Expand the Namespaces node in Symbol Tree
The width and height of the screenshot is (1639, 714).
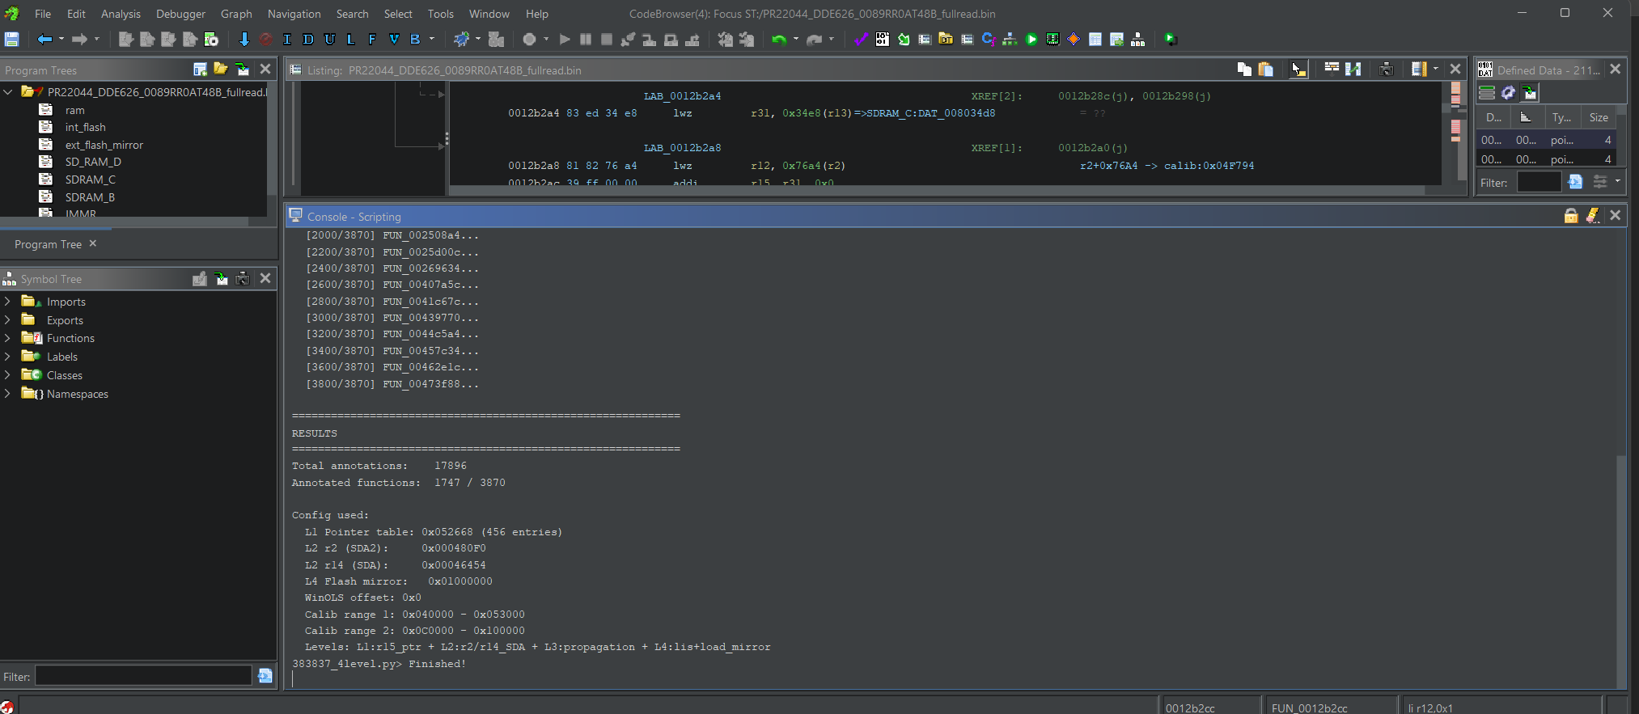(x=7, y=394)
